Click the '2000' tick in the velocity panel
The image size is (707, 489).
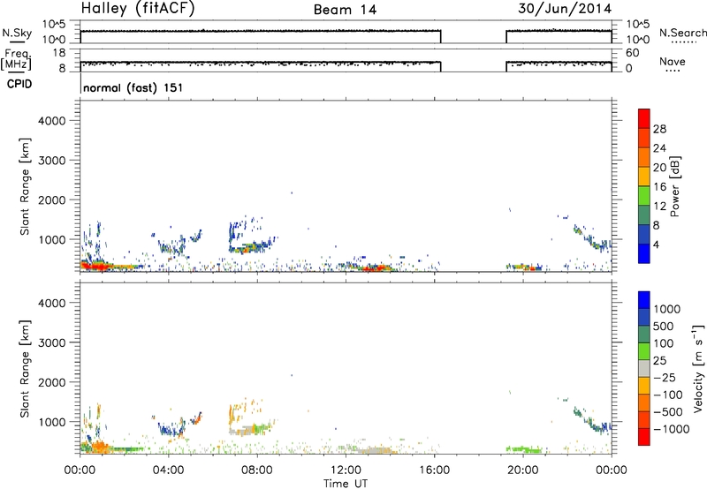[x=52, y=382]
